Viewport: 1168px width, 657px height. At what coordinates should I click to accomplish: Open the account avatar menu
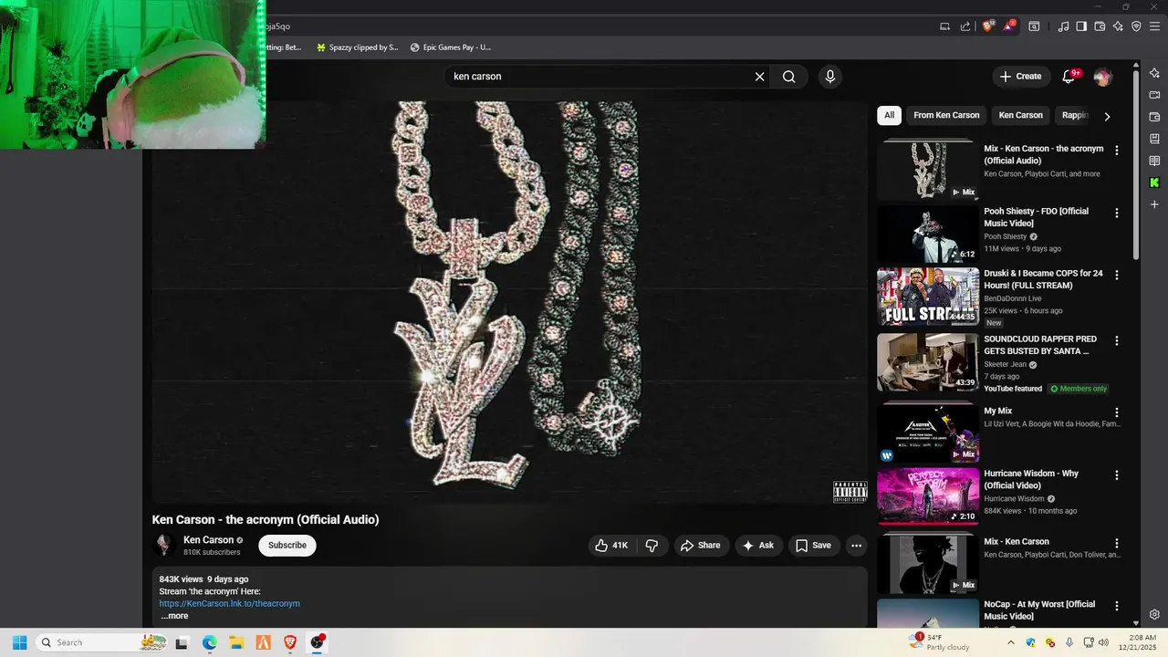[x=1103, y=77]
